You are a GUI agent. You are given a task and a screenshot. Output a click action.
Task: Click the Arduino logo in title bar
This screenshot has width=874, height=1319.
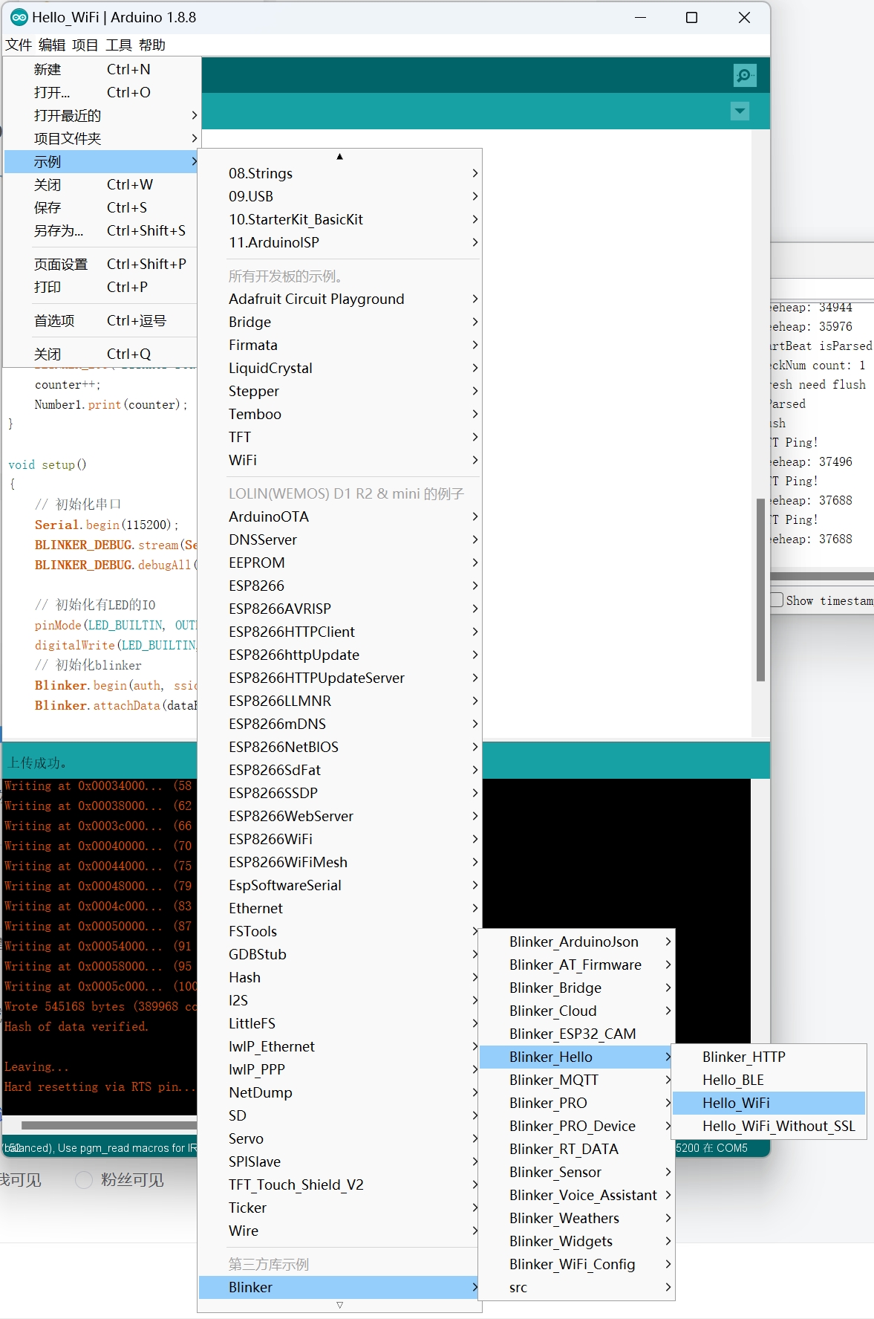tap(19, 17)
